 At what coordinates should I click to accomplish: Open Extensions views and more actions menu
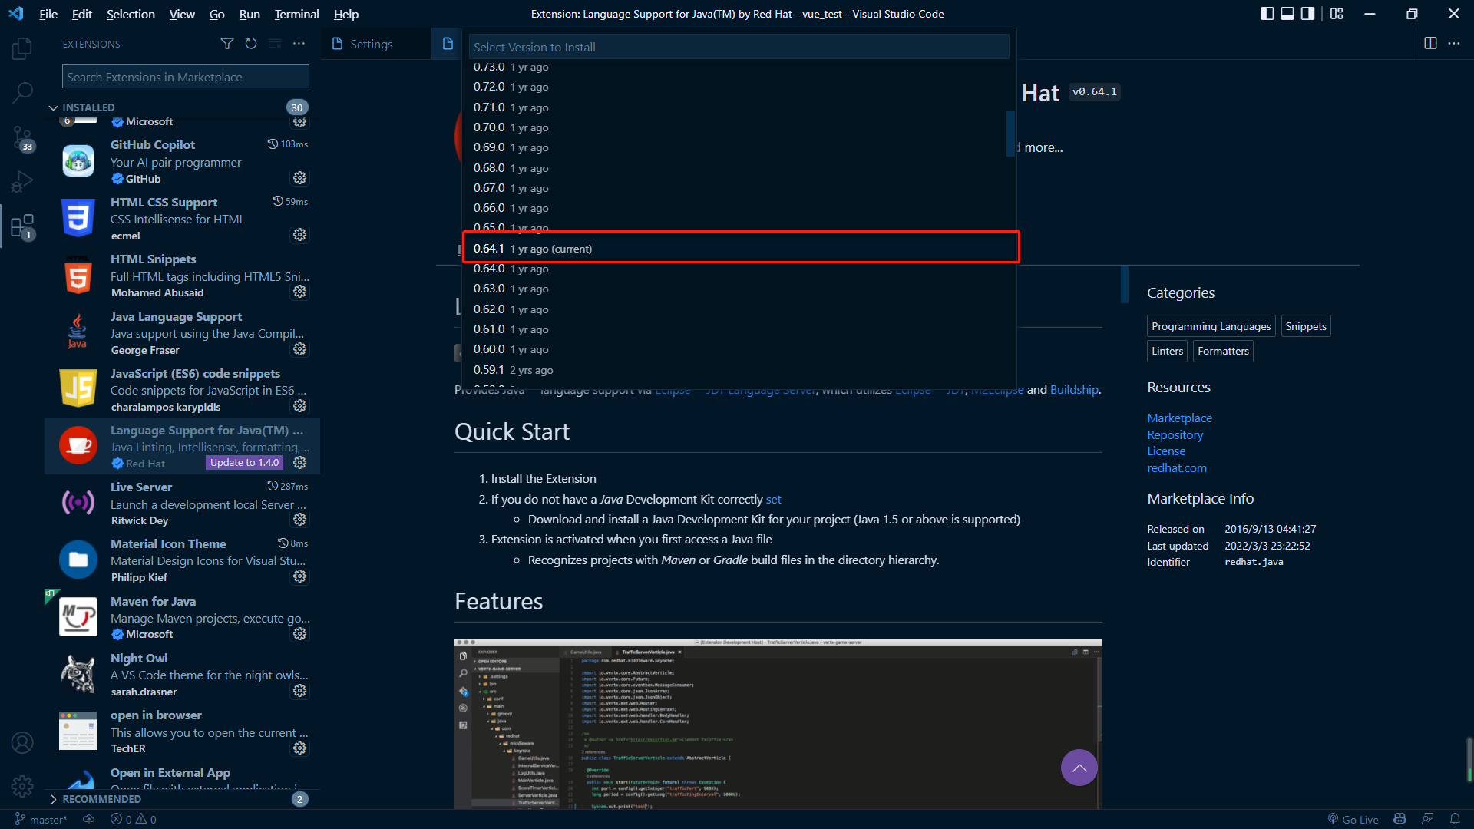click(299, 44)
